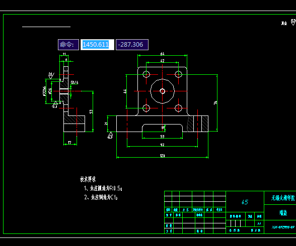Select the horizontal 53 slot width dimension
Image resolution: width=296 pixels, height=246 pixels.
coord(162,137)
